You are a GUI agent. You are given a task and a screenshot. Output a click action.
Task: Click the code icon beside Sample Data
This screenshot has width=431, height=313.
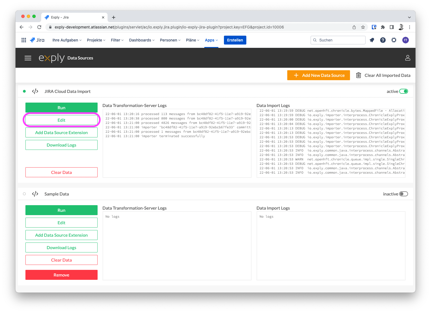35,194
